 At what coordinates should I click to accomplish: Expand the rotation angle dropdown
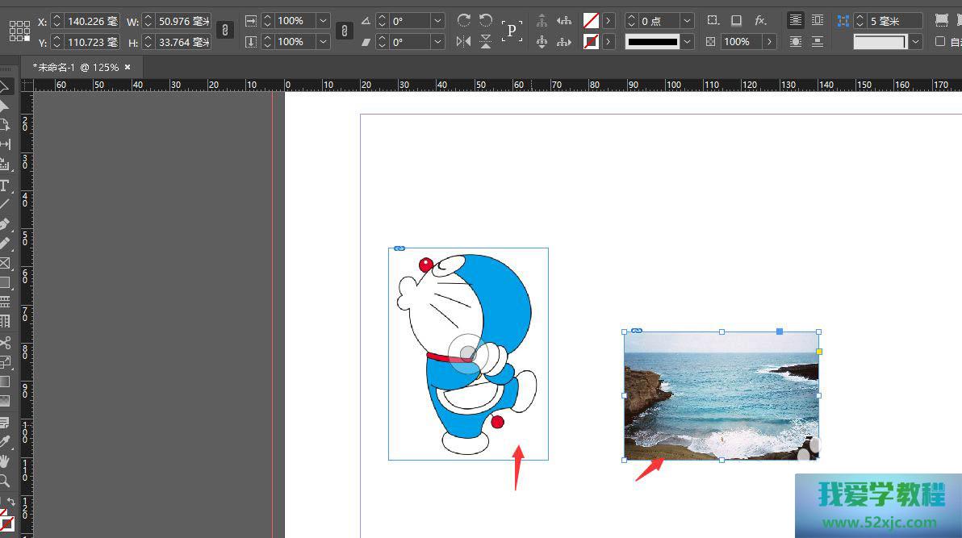point(437,20)
